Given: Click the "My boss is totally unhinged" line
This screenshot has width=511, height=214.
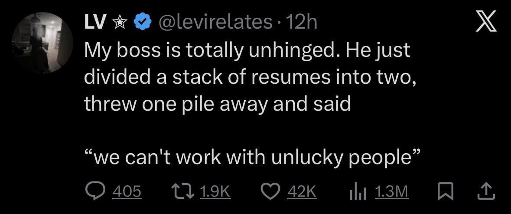Looking at the screenshot, I should [247, 52].
